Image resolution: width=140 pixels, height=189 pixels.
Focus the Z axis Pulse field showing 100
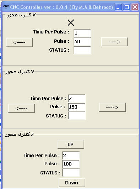[x=71, y=164]
